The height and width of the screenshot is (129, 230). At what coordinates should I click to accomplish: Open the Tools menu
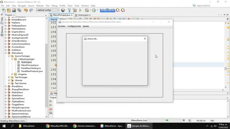[77, 6]
